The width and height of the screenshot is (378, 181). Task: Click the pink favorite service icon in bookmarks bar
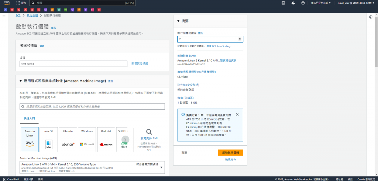point(92,10)
